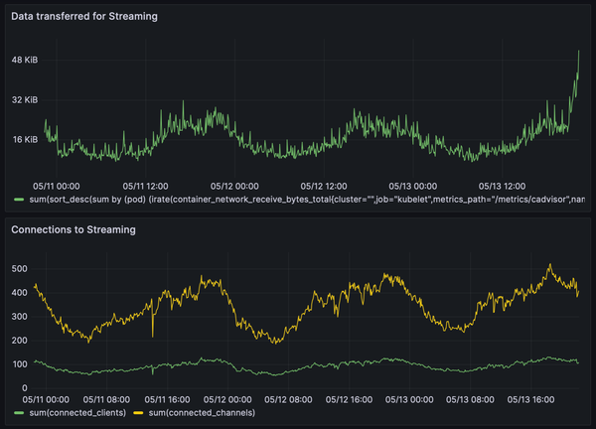Click the yellow swatch for sum(connected_channels)
The image size is (596, 429).
click(x=138, y=413)
